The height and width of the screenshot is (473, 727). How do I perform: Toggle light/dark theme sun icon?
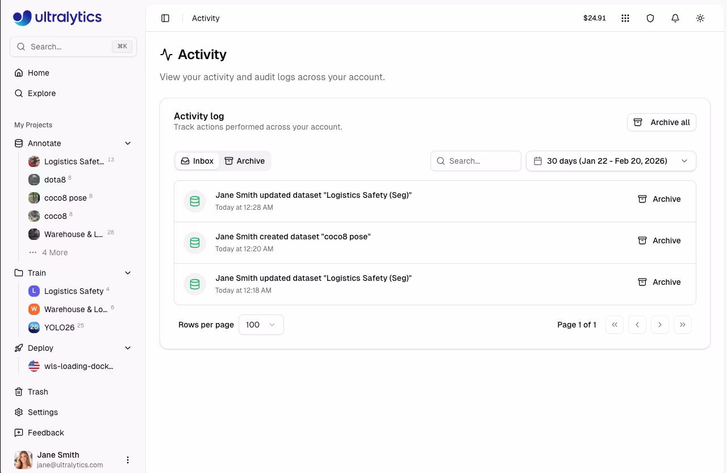(700, 18)
